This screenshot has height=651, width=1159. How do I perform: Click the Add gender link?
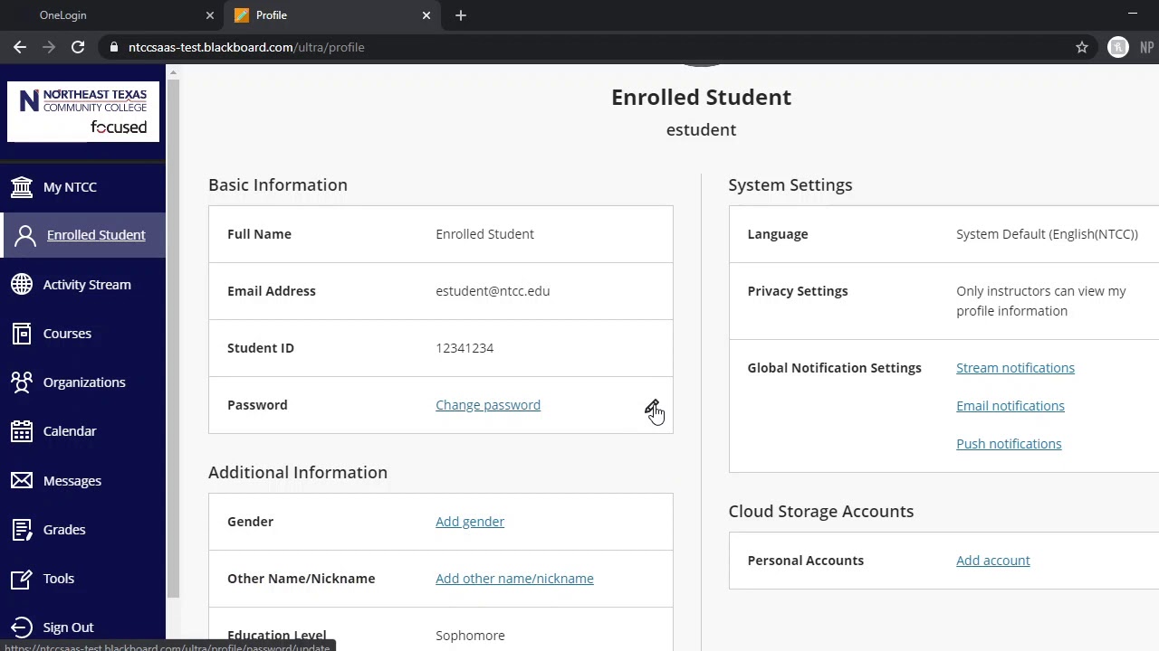click(x=470, y=522)
